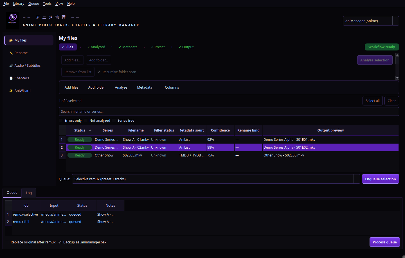Image resolution: width=405 pixels, height=258 pixels.
Task: Sort by the Confidence column header
Action: [x=220, y=130]
